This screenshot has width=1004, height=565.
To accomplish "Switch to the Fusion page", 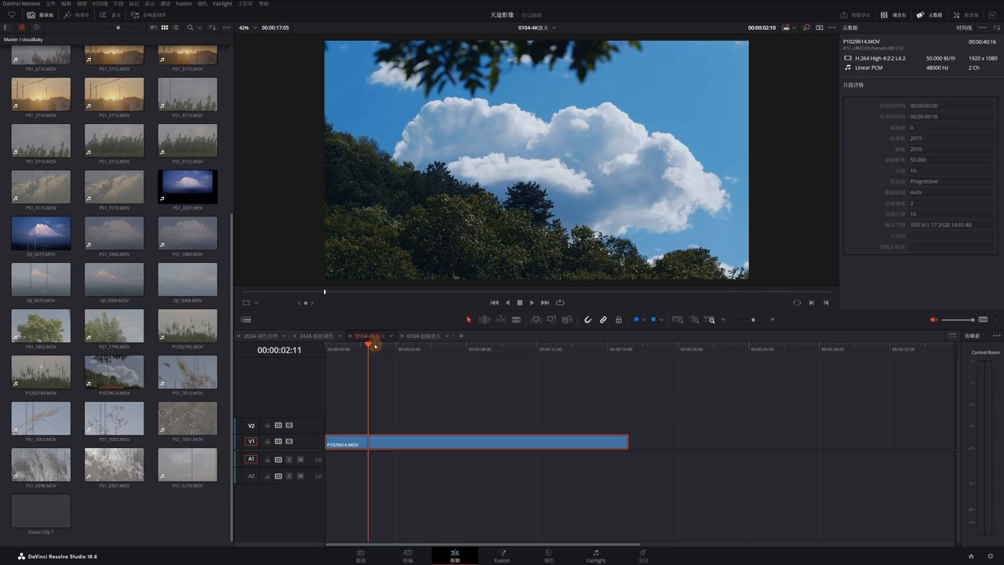I will pyautogui.click(x=502, y=556).
